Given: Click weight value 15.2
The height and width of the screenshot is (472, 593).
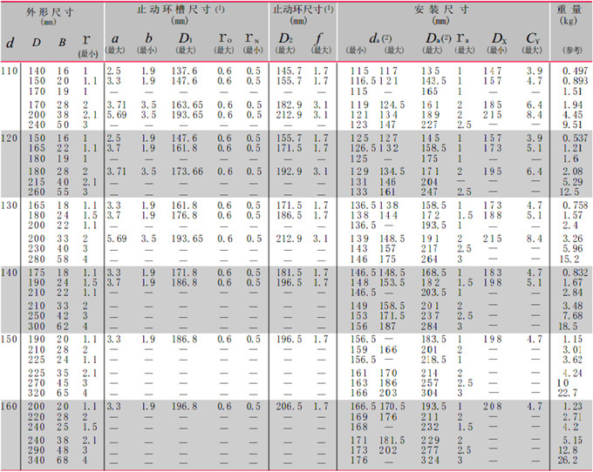Looking at the screenshot, I should click(569, 259).
